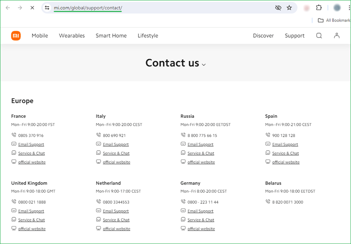Click the All Bookmarks folder icon
This screenshot has width=351, height=244.
point(321,20)
